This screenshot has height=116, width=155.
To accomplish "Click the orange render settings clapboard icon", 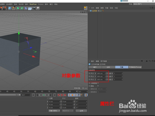I will (5, 8).
